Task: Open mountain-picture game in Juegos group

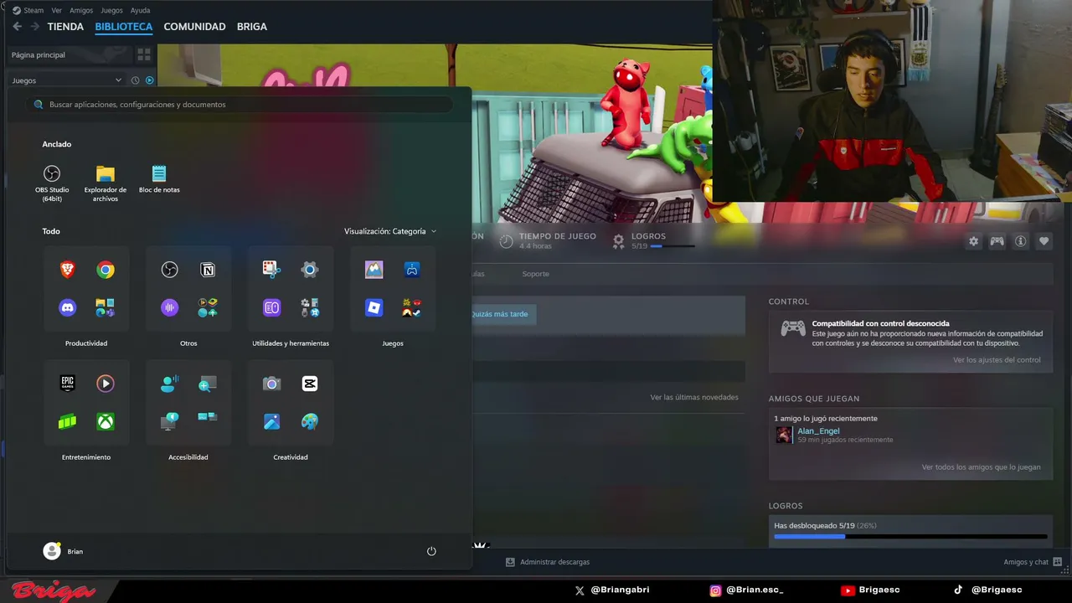Action: (x=374, y=270)
